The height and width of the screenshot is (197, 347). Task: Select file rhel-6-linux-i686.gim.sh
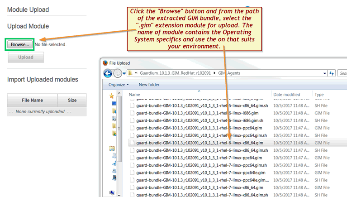pyautogui.click(x=200, y=120)
